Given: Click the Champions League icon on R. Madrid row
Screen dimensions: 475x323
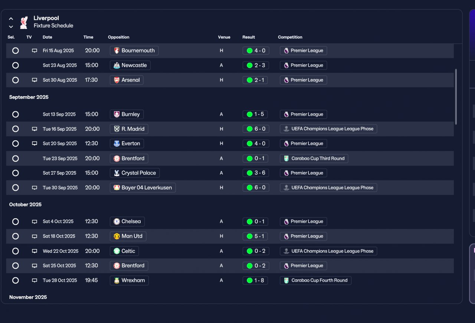Looking at the screenshot, I should point(286,129).
